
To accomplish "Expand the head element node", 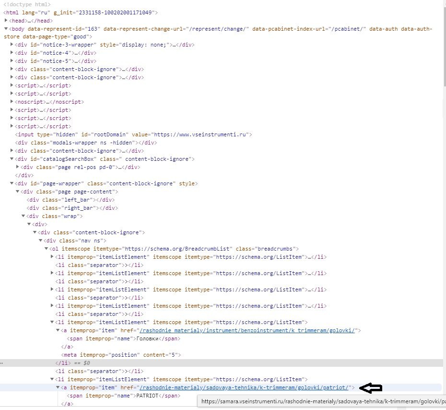I will pos(6,21).
